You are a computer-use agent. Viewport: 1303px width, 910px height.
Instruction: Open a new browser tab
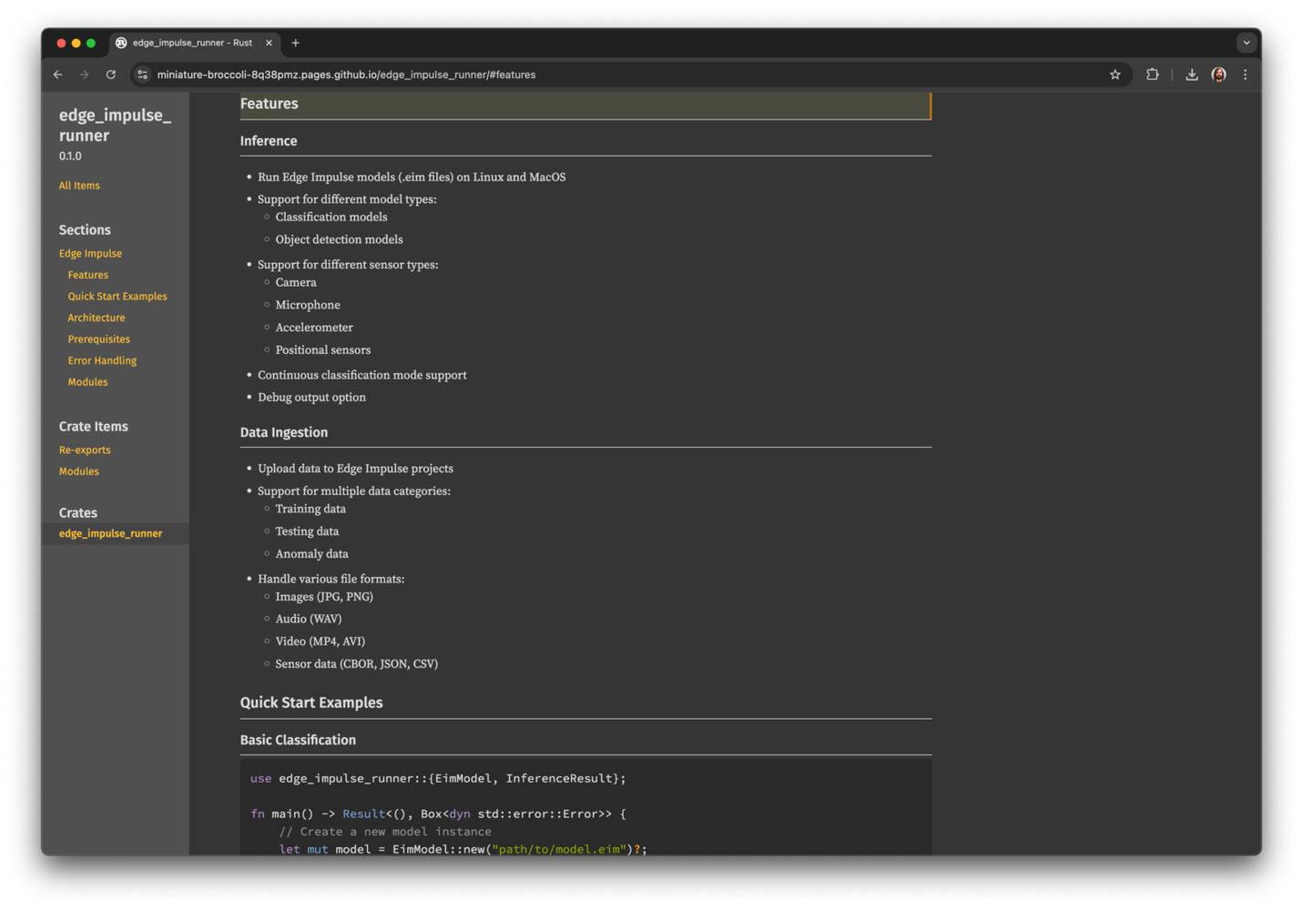[295, 43]
